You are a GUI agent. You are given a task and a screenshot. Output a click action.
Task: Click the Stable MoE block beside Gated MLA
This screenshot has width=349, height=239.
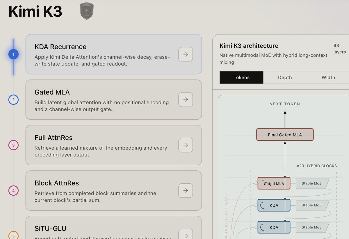tap(312, 183)
